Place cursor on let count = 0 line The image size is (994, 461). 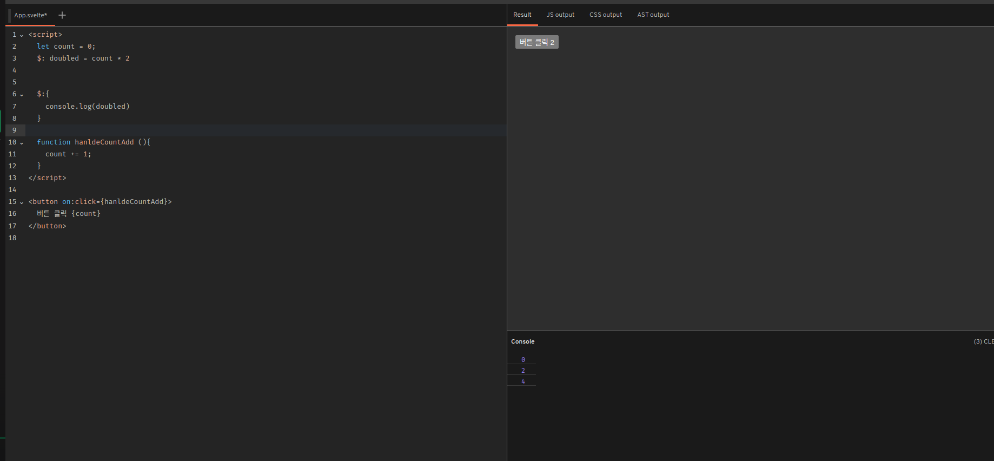click(66, 47)
